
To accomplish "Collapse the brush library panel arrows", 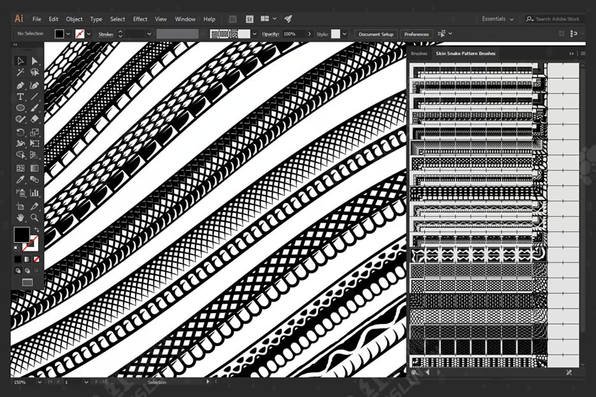I will click(571, 53).
